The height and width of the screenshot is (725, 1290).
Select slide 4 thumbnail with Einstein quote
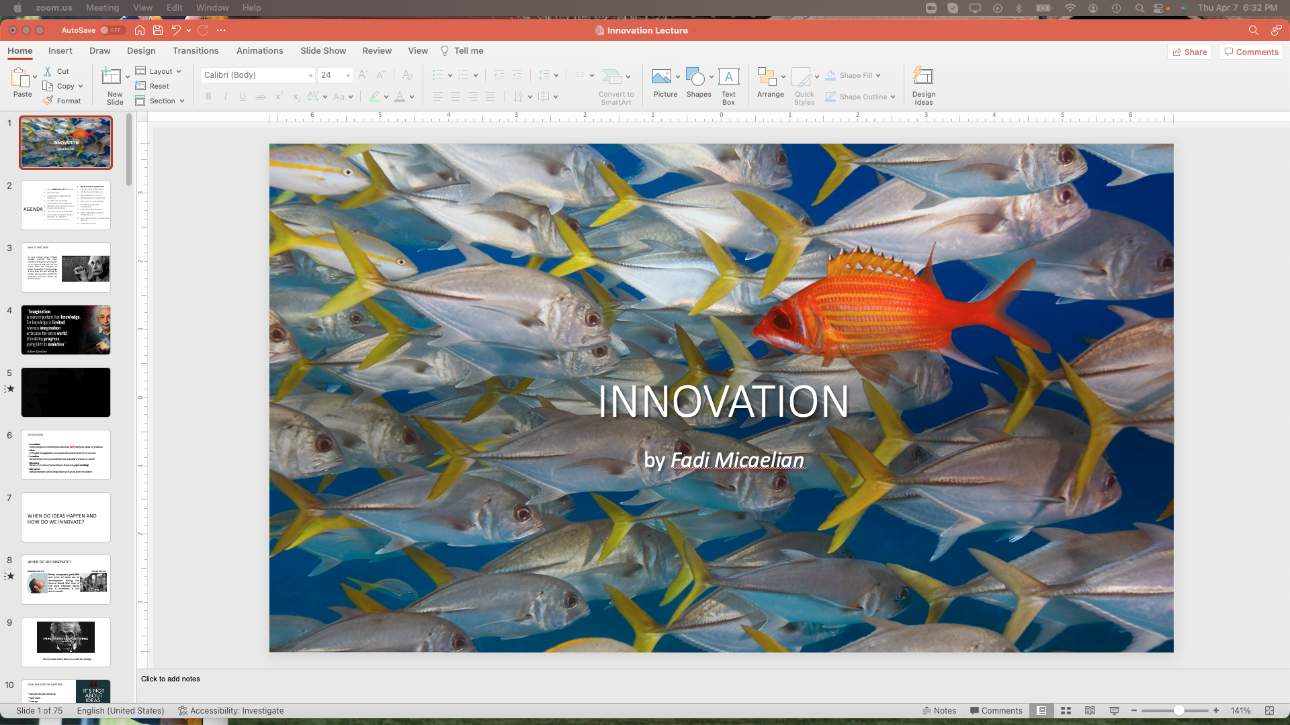pos(66,330)
